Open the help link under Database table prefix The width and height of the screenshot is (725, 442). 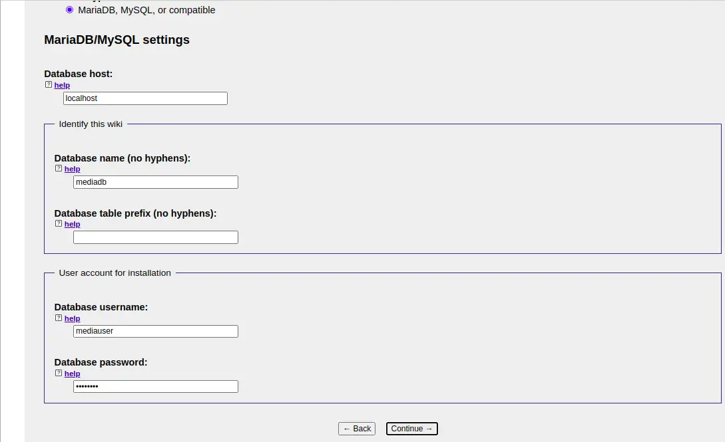pyautogui.click(x=72, y=224)
